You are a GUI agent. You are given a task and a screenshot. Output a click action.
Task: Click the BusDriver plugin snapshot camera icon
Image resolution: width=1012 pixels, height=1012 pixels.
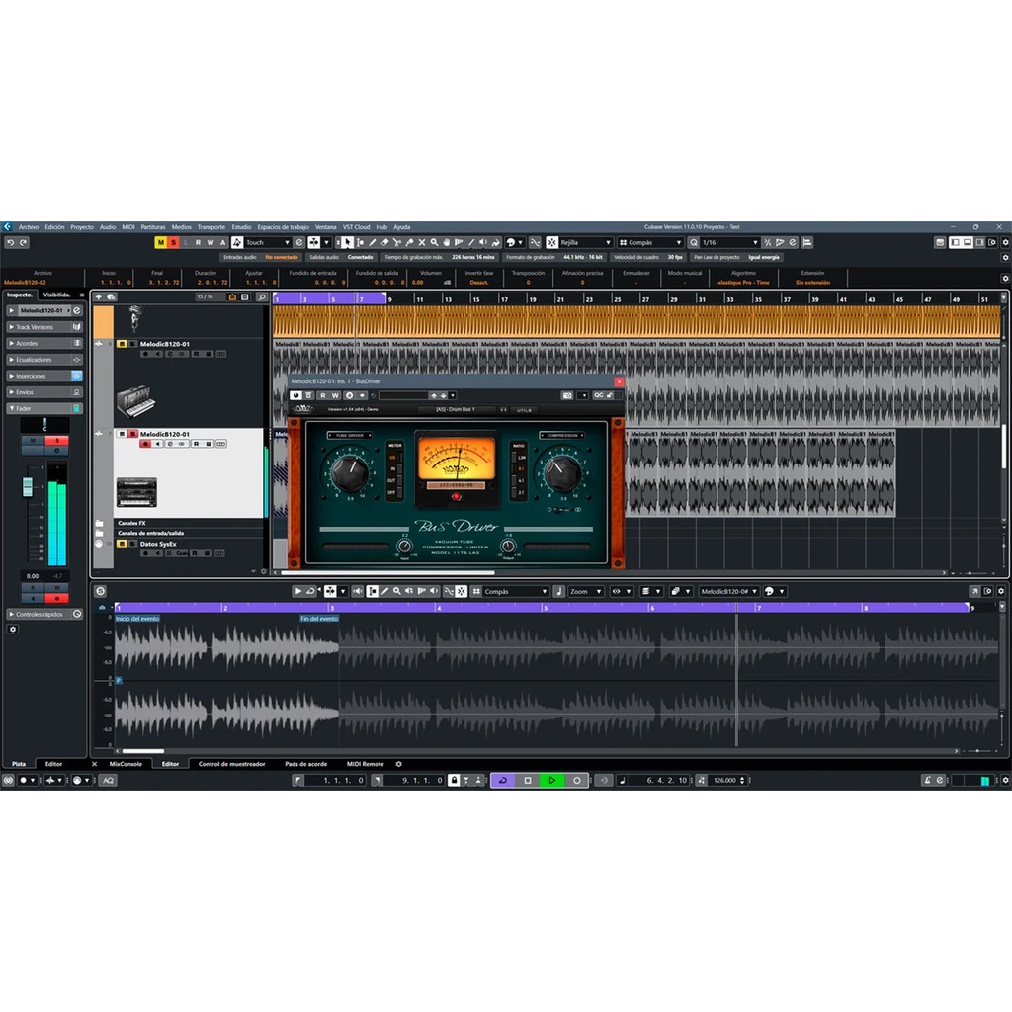tap(566, 395)
